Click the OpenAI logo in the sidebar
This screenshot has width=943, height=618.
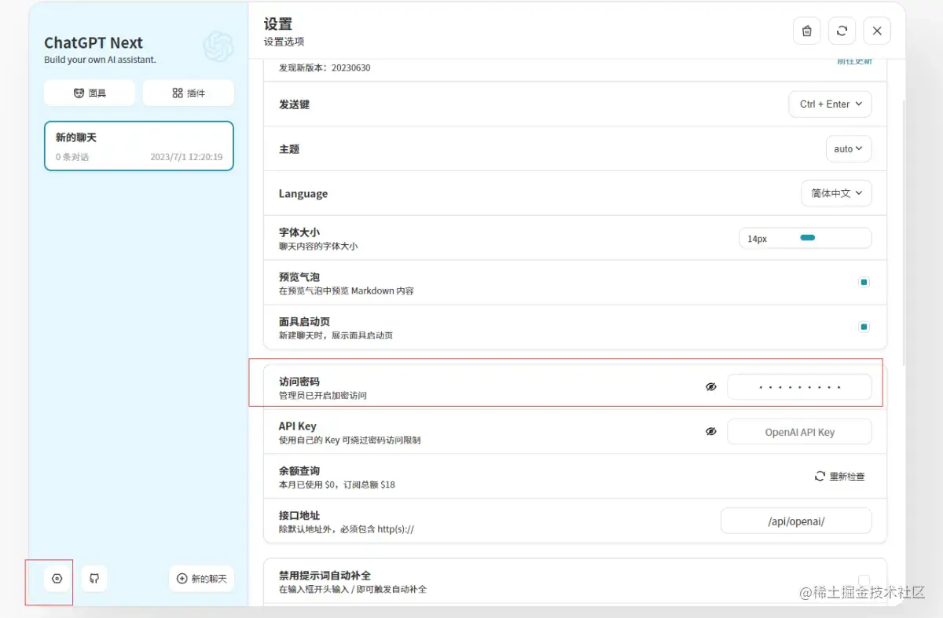tap(218, 47)
